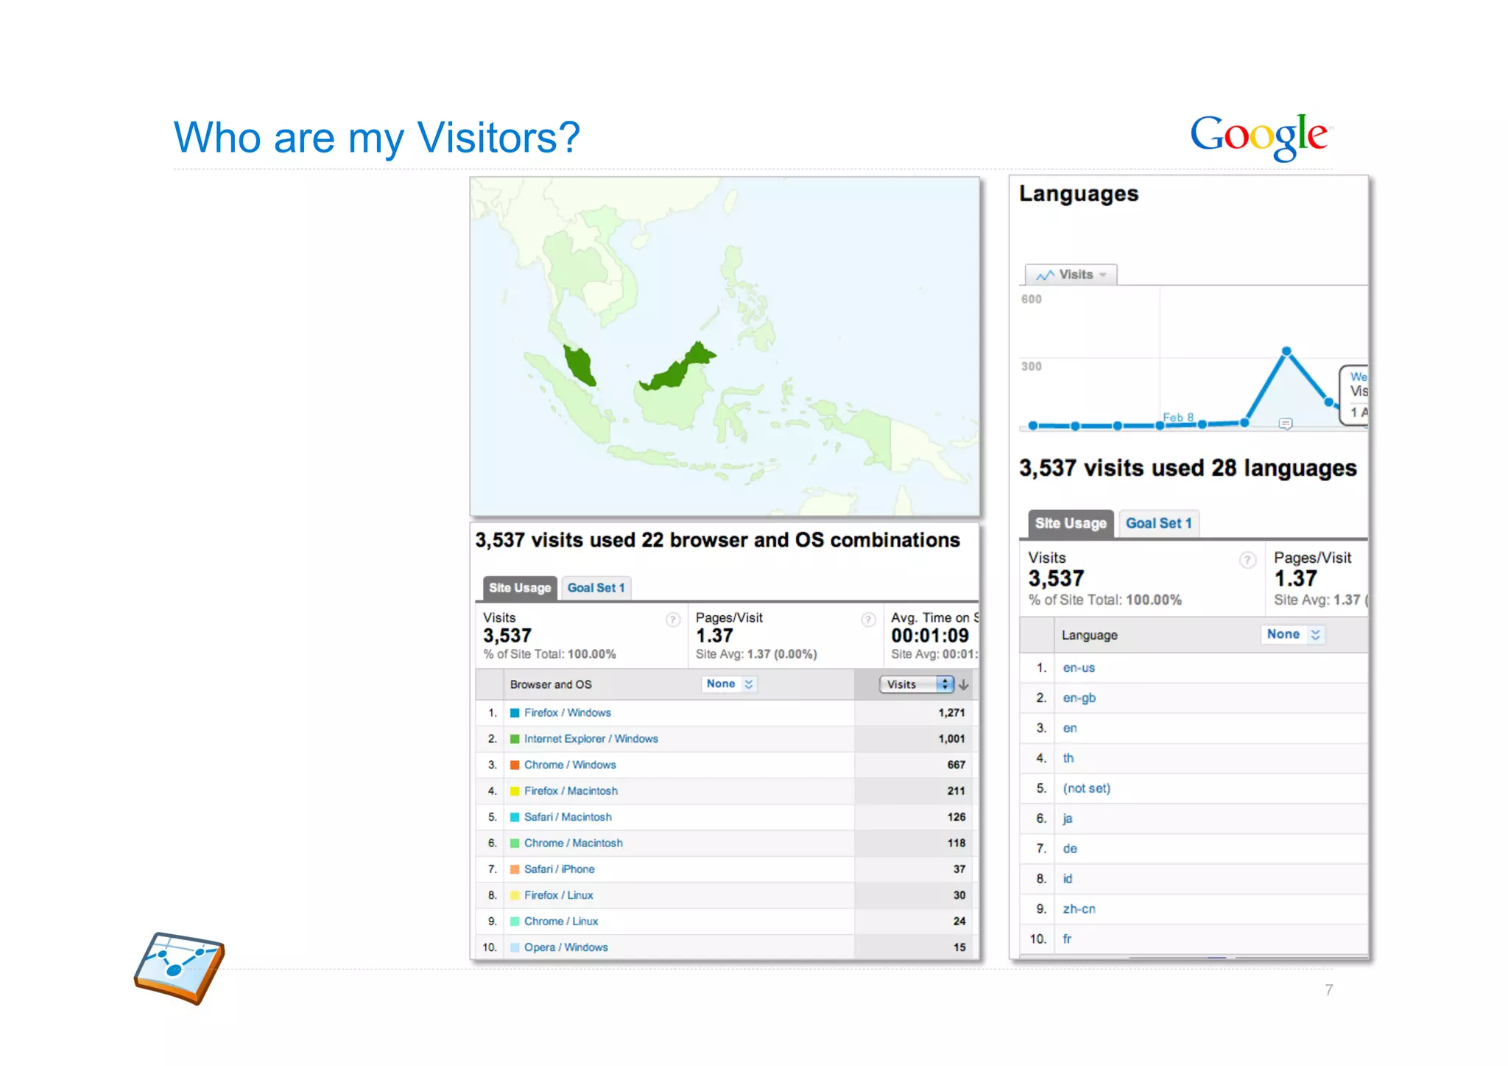This screenshot has width=1508, height=1066.
Task: Click the Google logo
Action: click(1261, 136)
